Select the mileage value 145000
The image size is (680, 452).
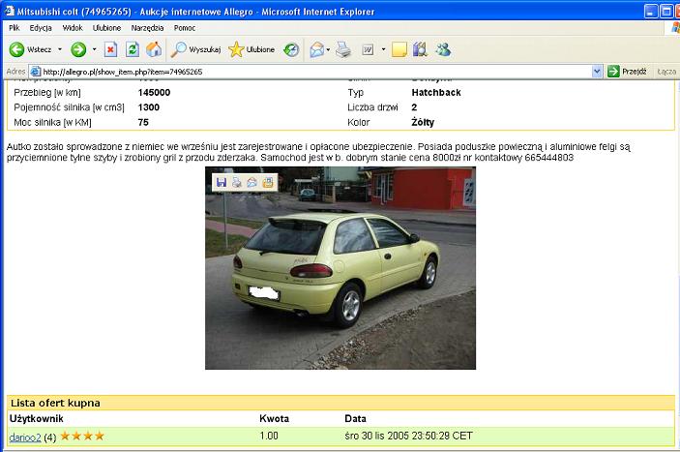tap(154, 92)
